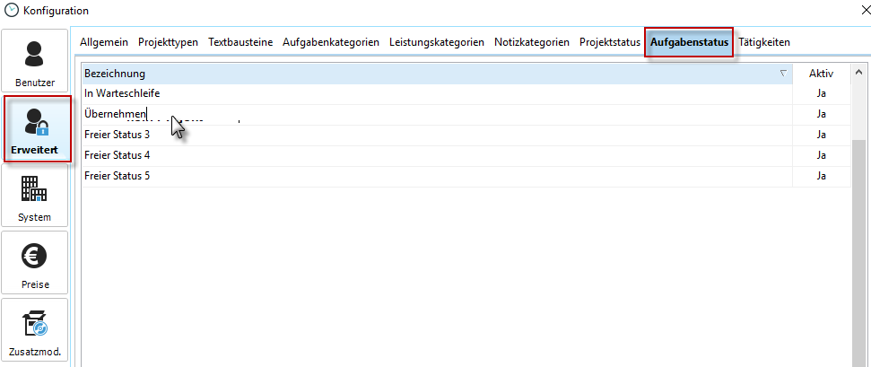Toggle Aktiv value for In Warteschleife
871x367 pixels.
(821, 93)
